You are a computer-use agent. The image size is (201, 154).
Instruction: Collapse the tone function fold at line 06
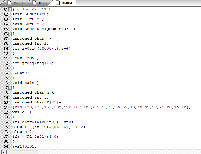coord(10,34)
